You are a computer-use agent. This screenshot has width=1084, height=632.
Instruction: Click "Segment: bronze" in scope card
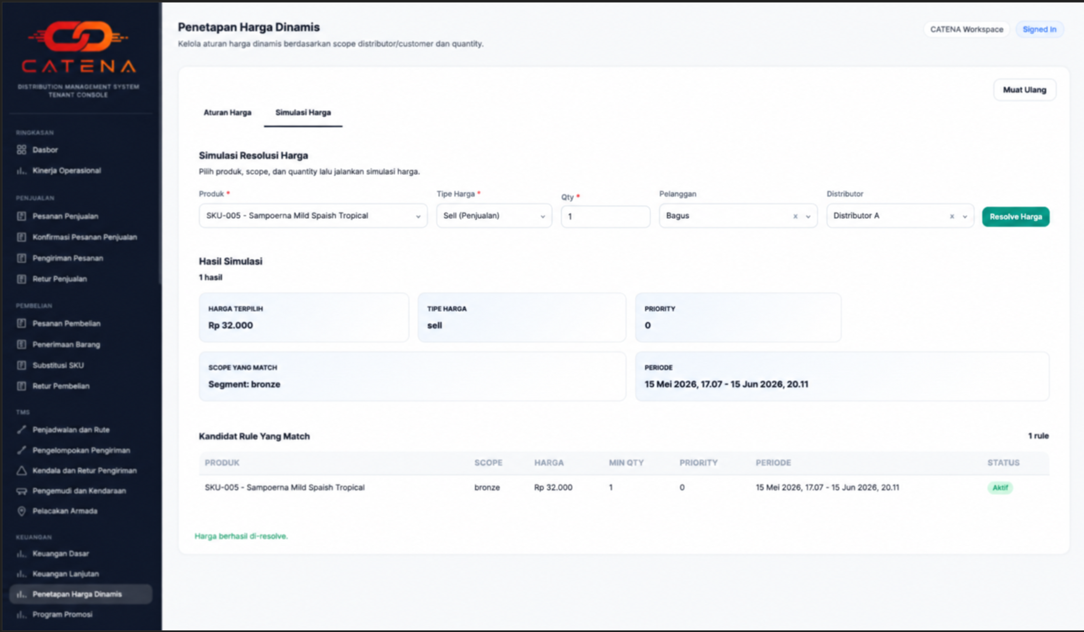(x=244, y=384)
